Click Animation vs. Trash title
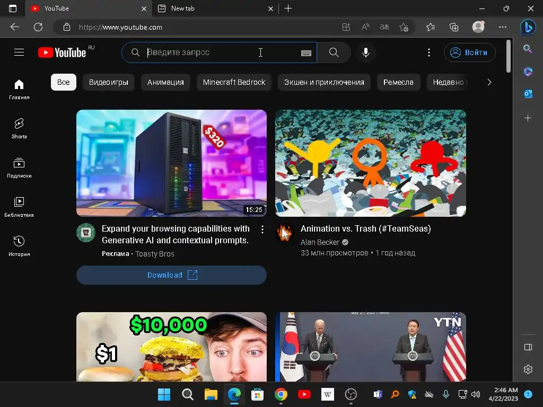 [x=366, y=229]
